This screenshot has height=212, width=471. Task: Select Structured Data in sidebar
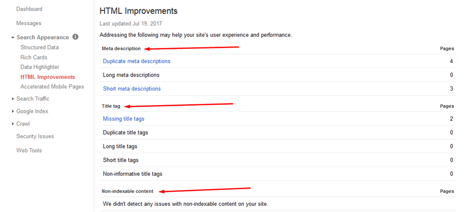40,47
